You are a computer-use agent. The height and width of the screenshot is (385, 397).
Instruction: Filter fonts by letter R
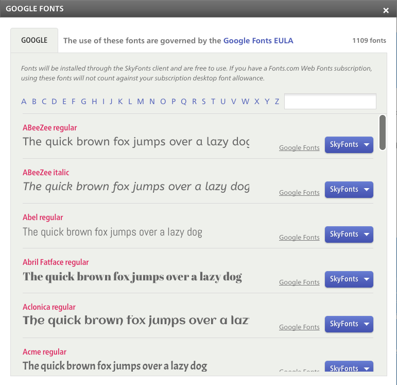point(195,102)
